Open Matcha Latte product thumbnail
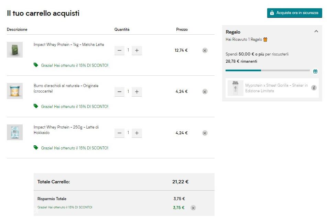Image resolution: width=327 pixels, height=218 pixels. pos(15,50)
